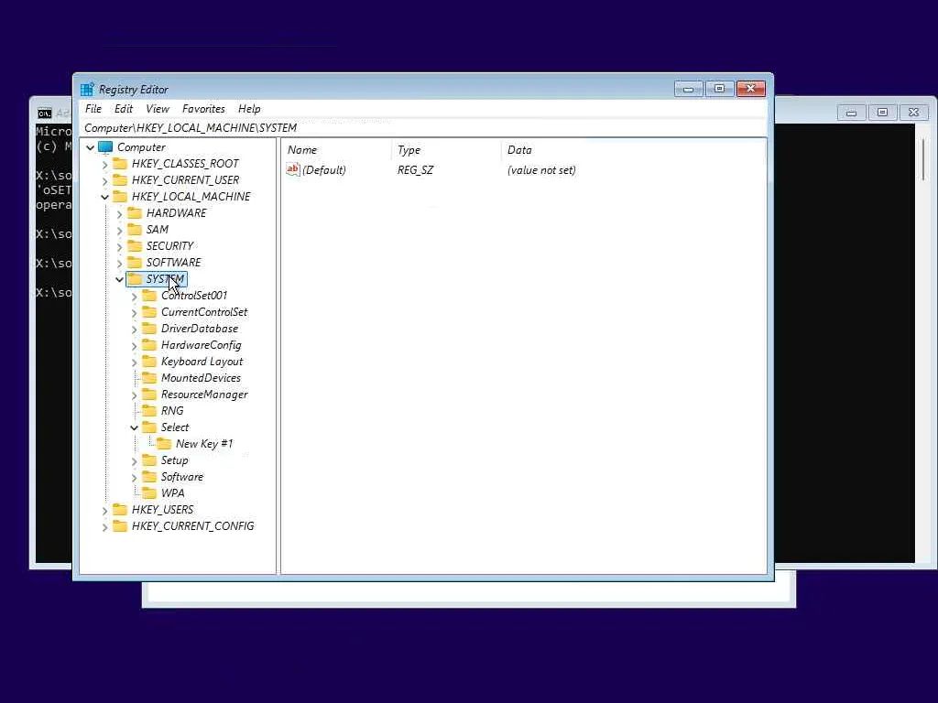Image resolution: width=938 pixels, height=703 pixels.
Task: Click the HARDWARE folder icon
Action: point(136,212)
